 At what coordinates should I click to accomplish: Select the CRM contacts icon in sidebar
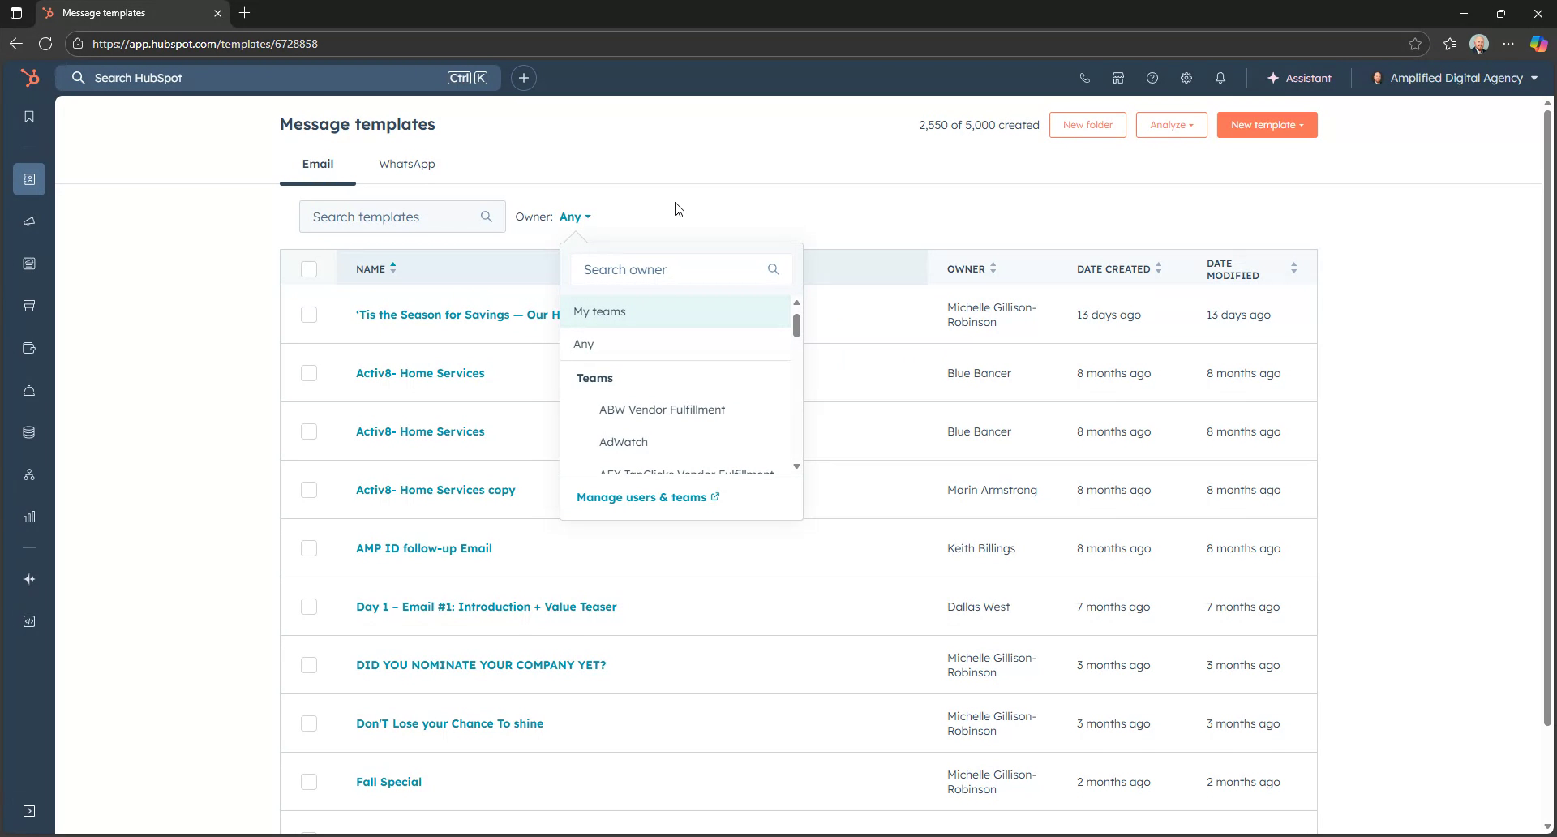[29, 179]
